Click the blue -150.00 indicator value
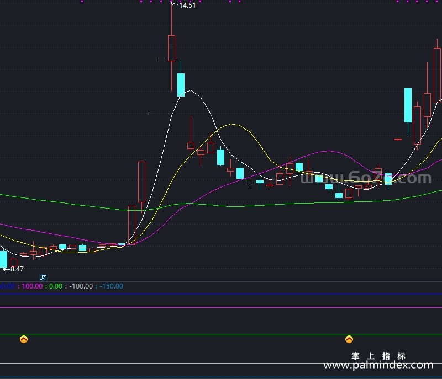This screenshot has width=442, height=379. tap(111, 286)
